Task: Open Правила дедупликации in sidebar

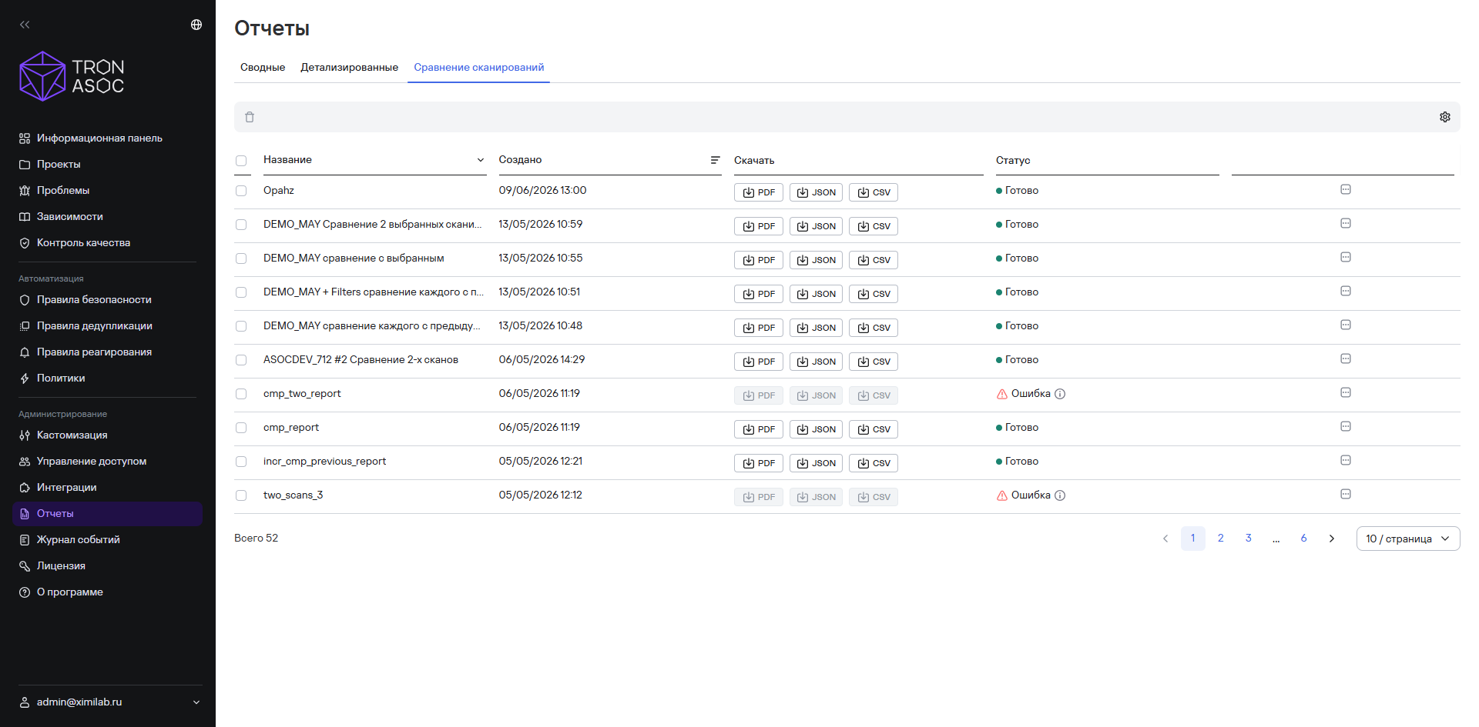Action: (x=107, y=326)
